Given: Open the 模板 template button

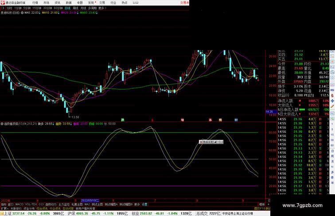Looking at the screenshot, I should click(x=262, y=204).
